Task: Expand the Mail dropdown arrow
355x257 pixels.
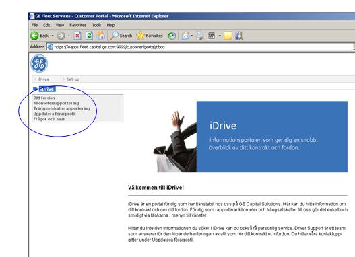Action: click(x=191, y=36)
